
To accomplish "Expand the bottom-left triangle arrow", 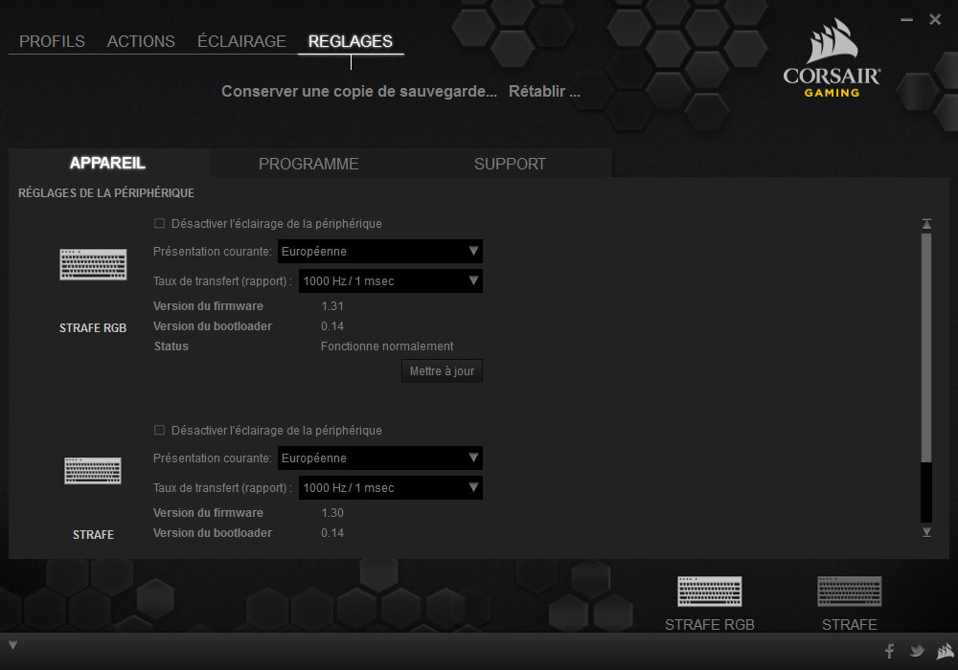I will click(12, 644).
